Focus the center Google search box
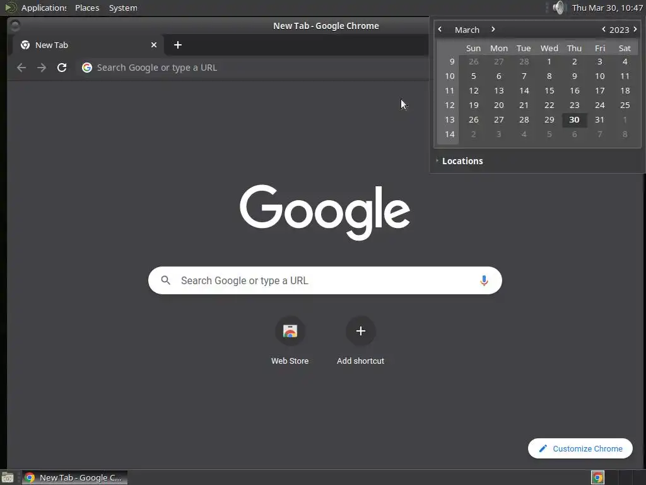 pos(325,280)
